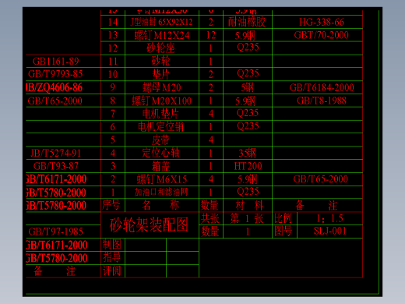
Task: Select the JB/T5274-91 standard text
Action: 56,153
